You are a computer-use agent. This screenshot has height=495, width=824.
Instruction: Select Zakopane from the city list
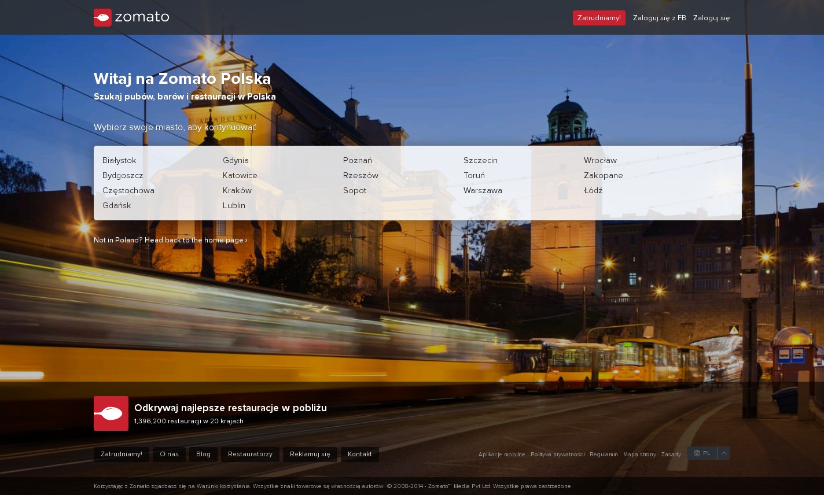[603, 175]
